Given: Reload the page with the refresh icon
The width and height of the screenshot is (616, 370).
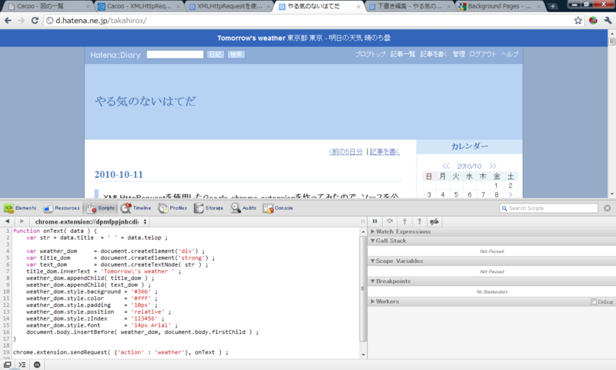Looking at the screenshot, I should 35,21.
